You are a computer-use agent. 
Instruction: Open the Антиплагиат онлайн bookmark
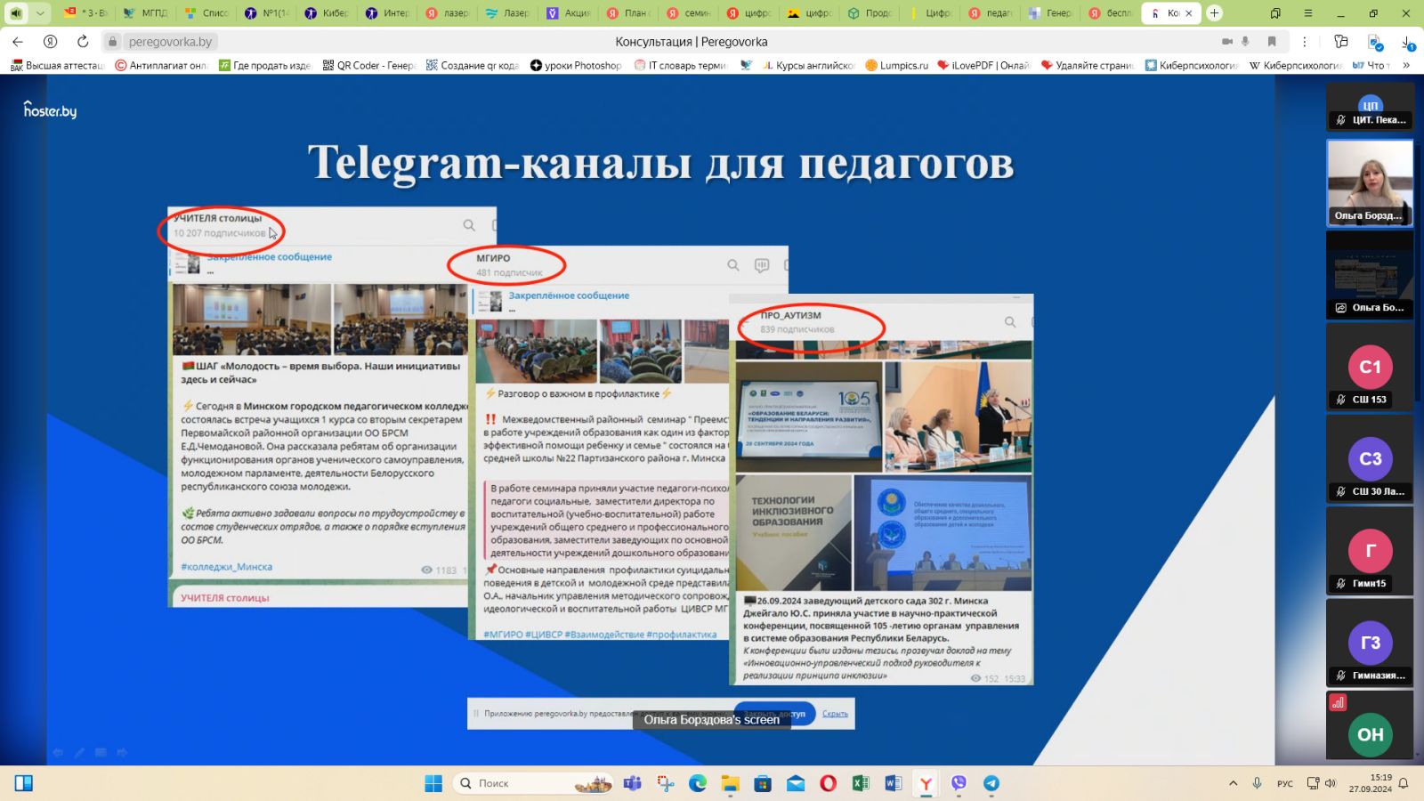click(x=160, y=65)
